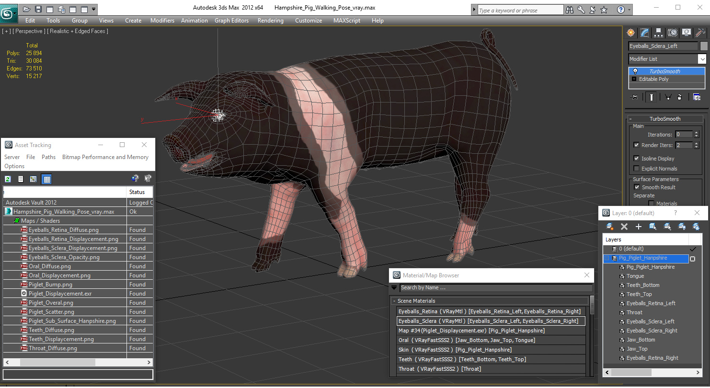Open the Display command panel tab
This screenshot has height=388, width=710.
click(687, 33)
